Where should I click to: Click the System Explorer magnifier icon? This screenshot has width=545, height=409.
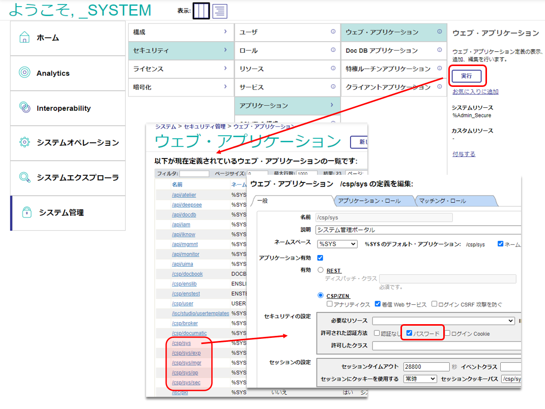point(24,177)
